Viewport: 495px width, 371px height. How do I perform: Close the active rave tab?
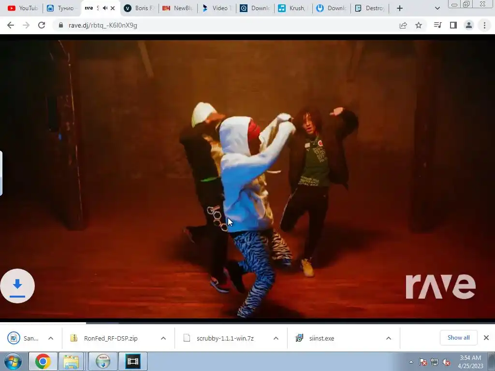113,8
